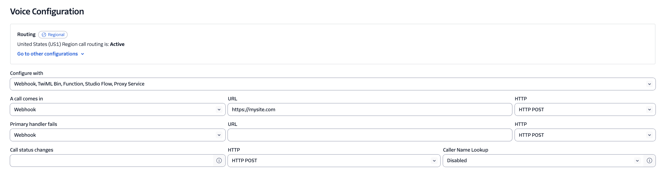Image resolution: width=658 pixels, height=169 pixels.
Task: Open Primary handler fails Webhook dropdown
Action: click(x=115, y=135)
